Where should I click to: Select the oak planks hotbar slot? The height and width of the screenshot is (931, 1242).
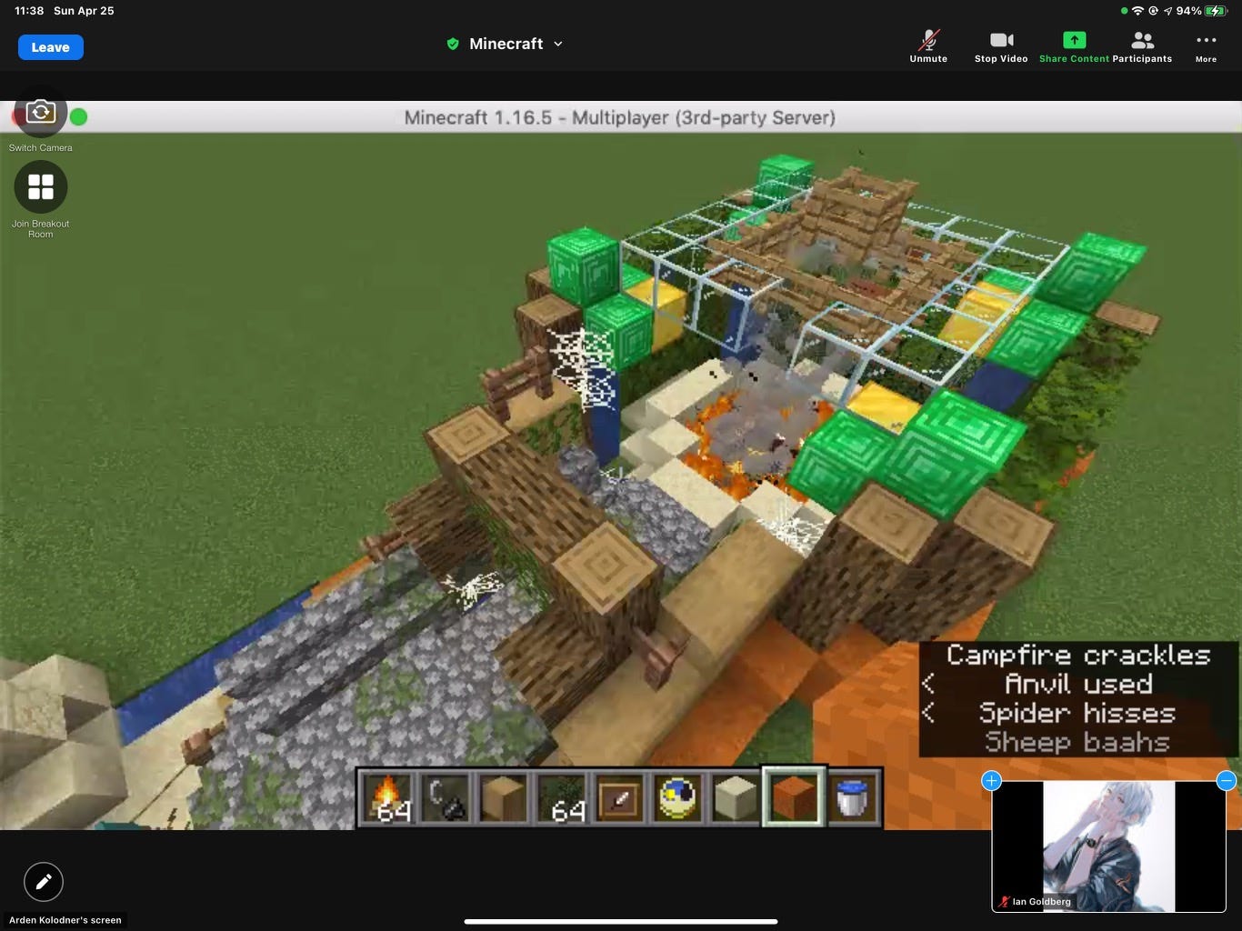[x=503, y=798]
